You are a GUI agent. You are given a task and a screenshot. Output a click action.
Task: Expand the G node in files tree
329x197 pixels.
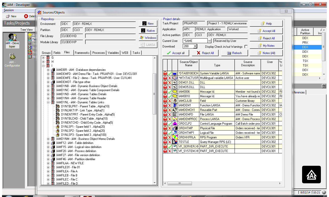43,58
